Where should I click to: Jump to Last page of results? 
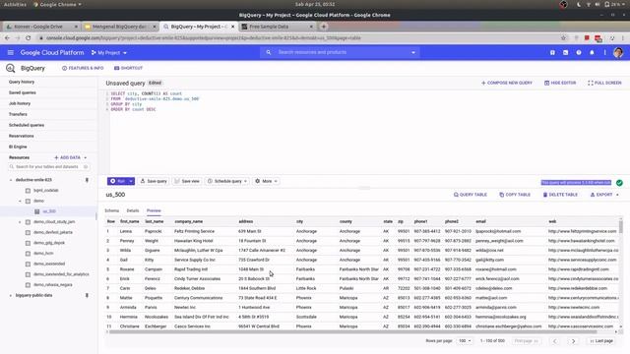click(x=601, y=341)
